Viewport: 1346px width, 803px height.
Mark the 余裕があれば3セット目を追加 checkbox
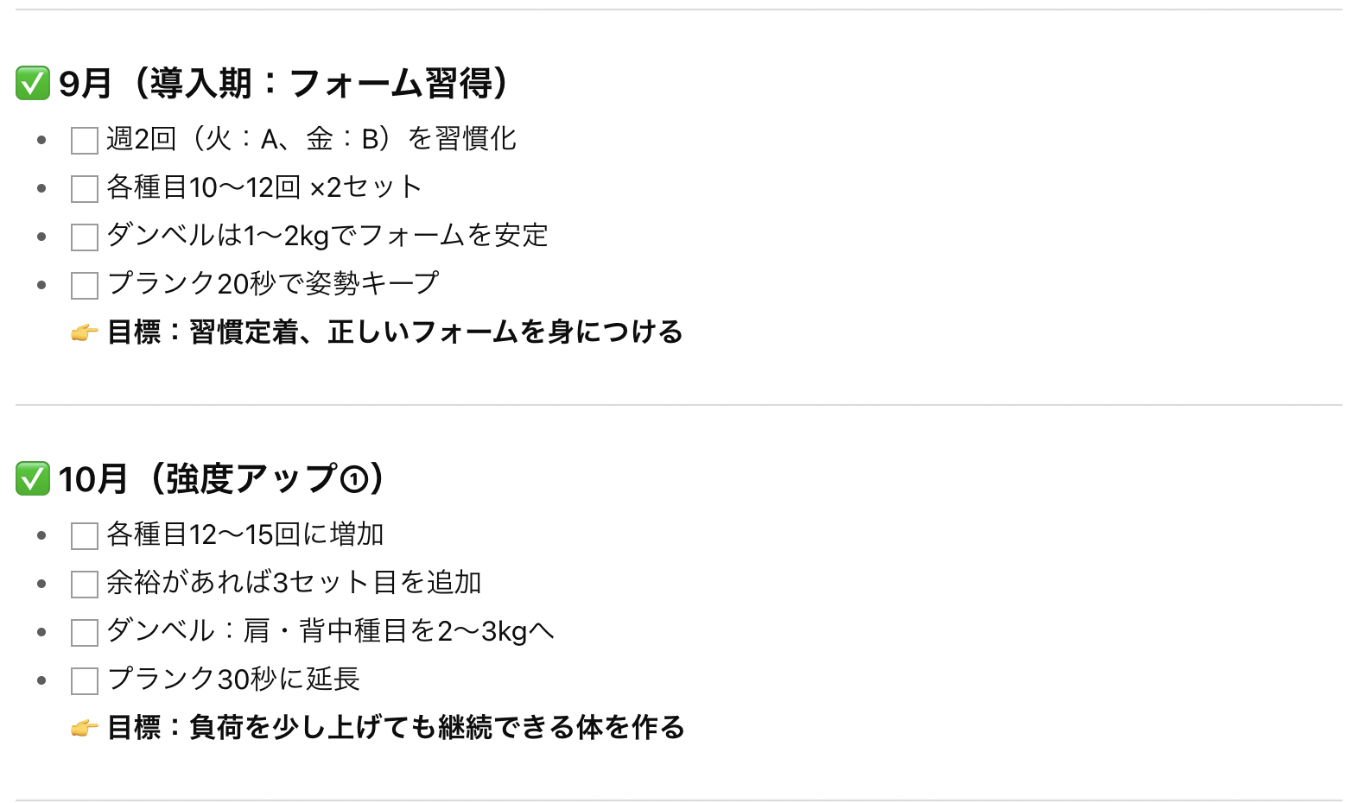click(84, 585)
